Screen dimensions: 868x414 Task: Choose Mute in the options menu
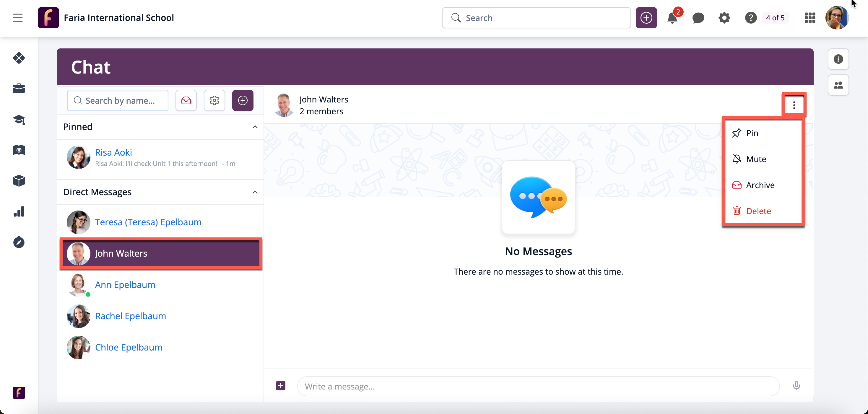(756, 159)
